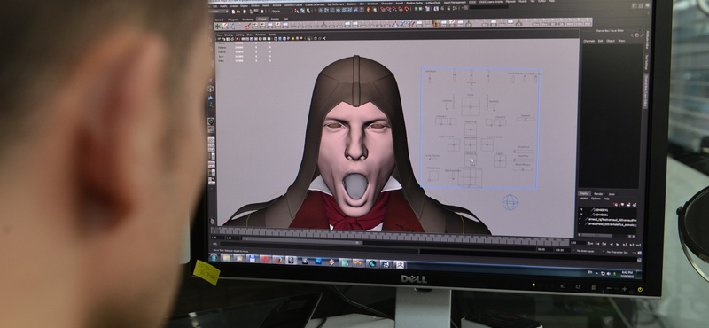Open the Opera browser in taskbar
The width and height of the screenshot is (709, 328).
pos(266,259)
